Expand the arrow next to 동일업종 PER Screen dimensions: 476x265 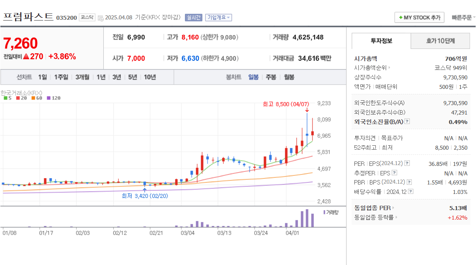click(x=393, y=208)
